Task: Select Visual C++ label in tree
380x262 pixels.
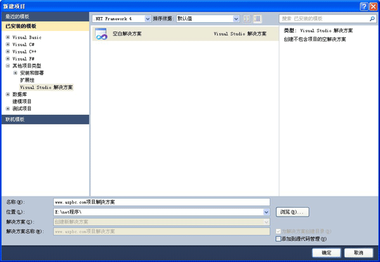Action: 24,52
